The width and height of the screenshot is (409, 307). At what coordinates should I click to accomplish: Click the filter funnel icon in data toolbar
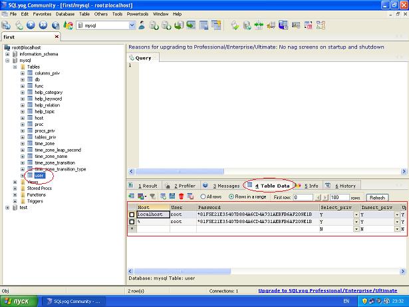pos(152,196)
